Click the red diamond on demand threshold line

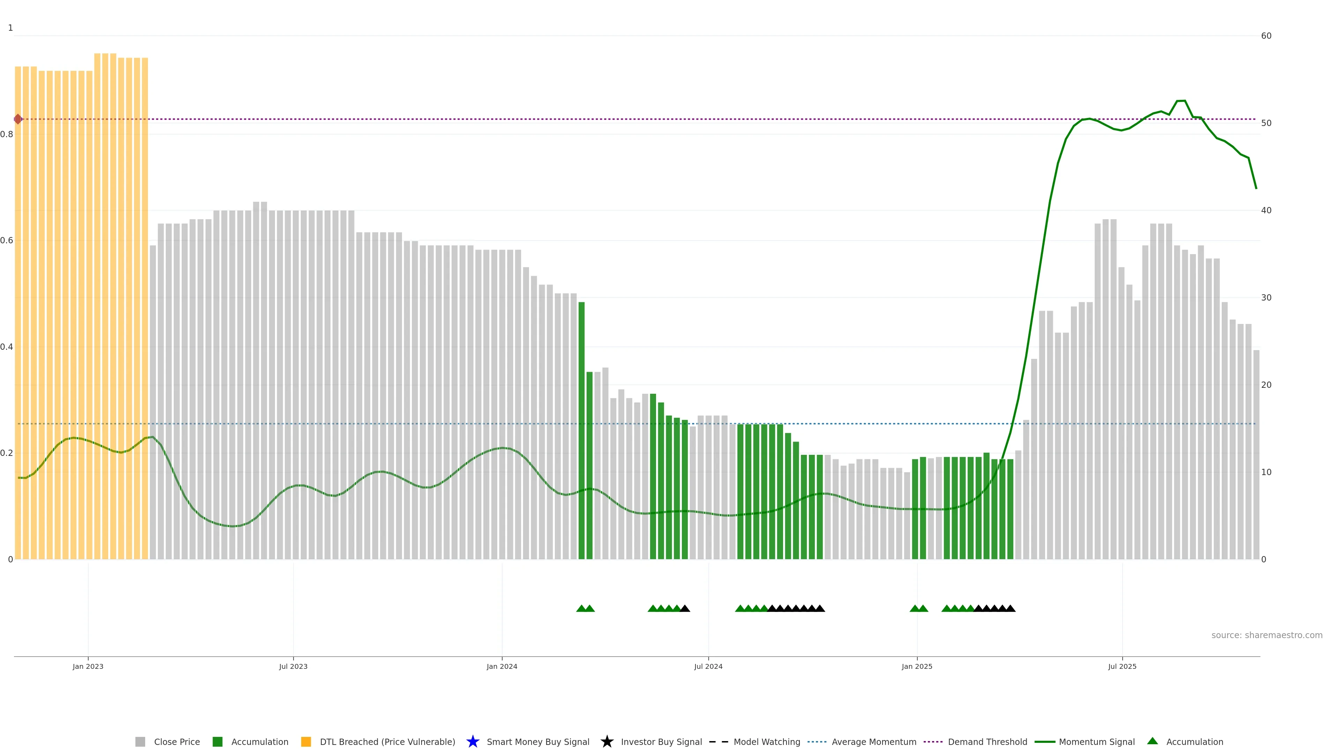click(x=18, y=119)
